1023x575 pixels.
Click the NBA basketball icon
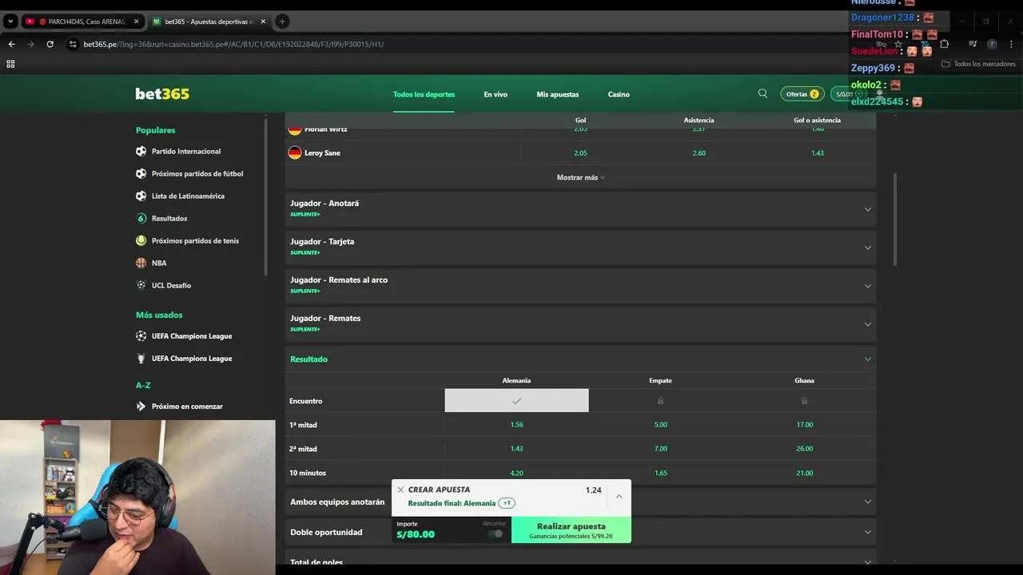tap(141, 263)
